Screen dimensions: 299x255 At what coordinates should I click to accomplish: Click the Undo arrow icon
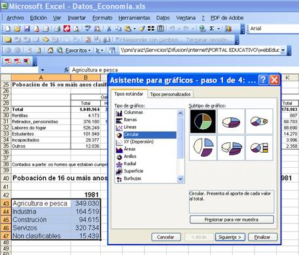172,29
